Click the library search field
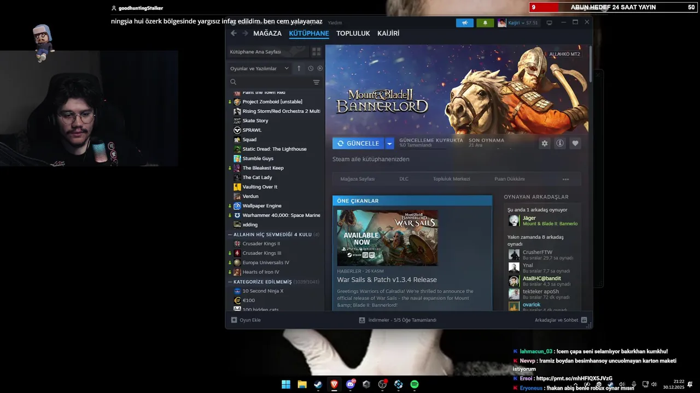 [x=270, y=82]
